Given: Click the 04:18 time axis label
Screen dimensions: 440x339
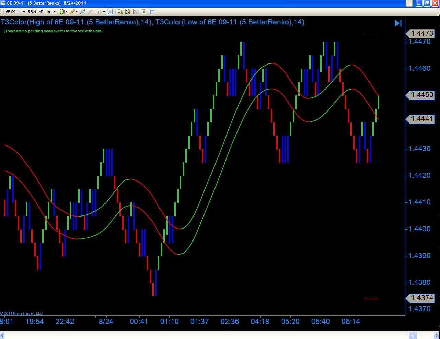Looking at the screenshot, I should [x=260, y=322].
